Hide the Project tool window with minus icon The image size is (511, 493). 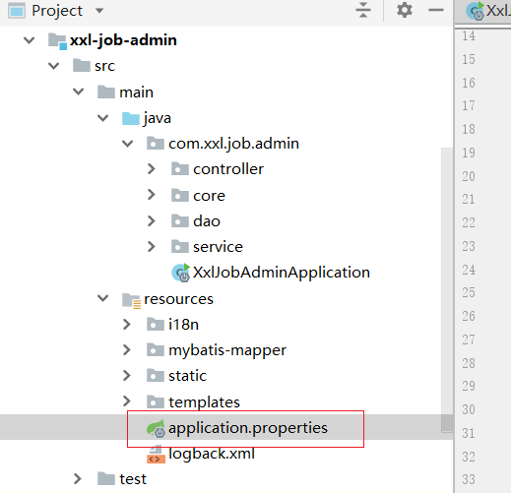[x=436, y=10]
